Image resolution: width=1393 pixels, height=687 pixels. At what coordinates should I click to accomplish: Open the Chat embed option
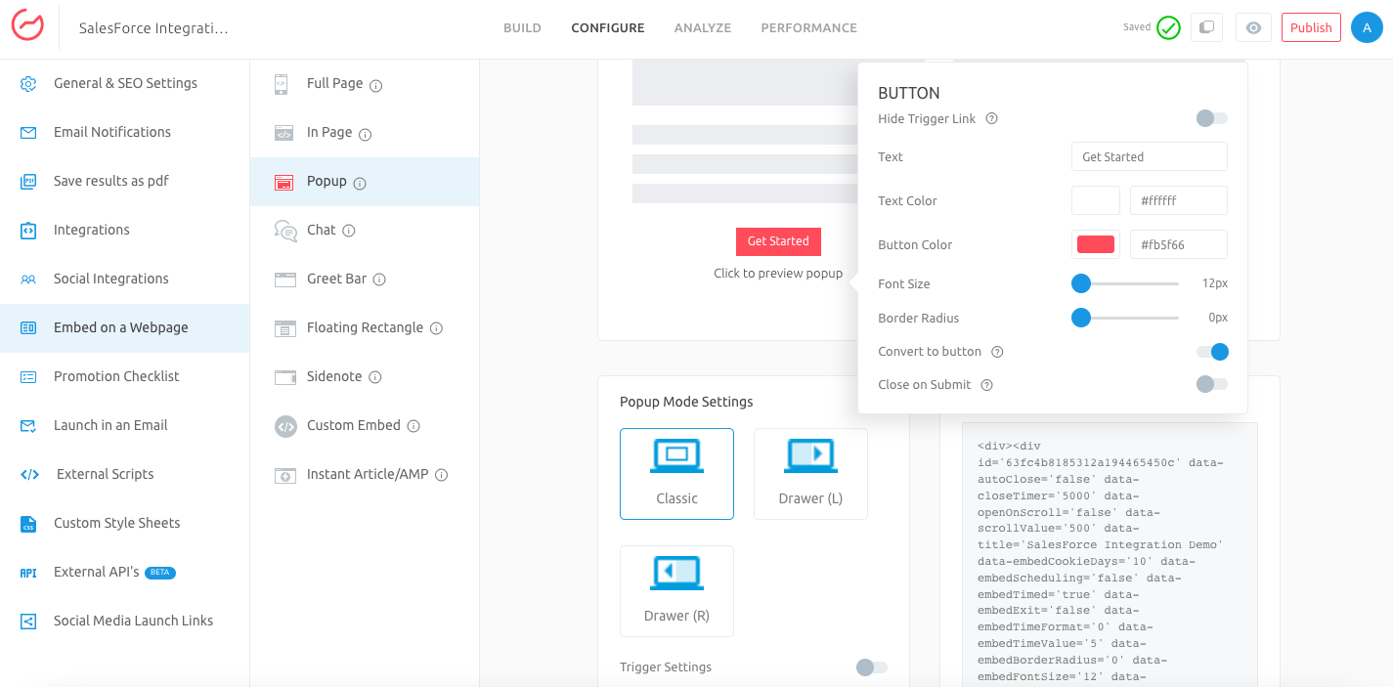365,231
